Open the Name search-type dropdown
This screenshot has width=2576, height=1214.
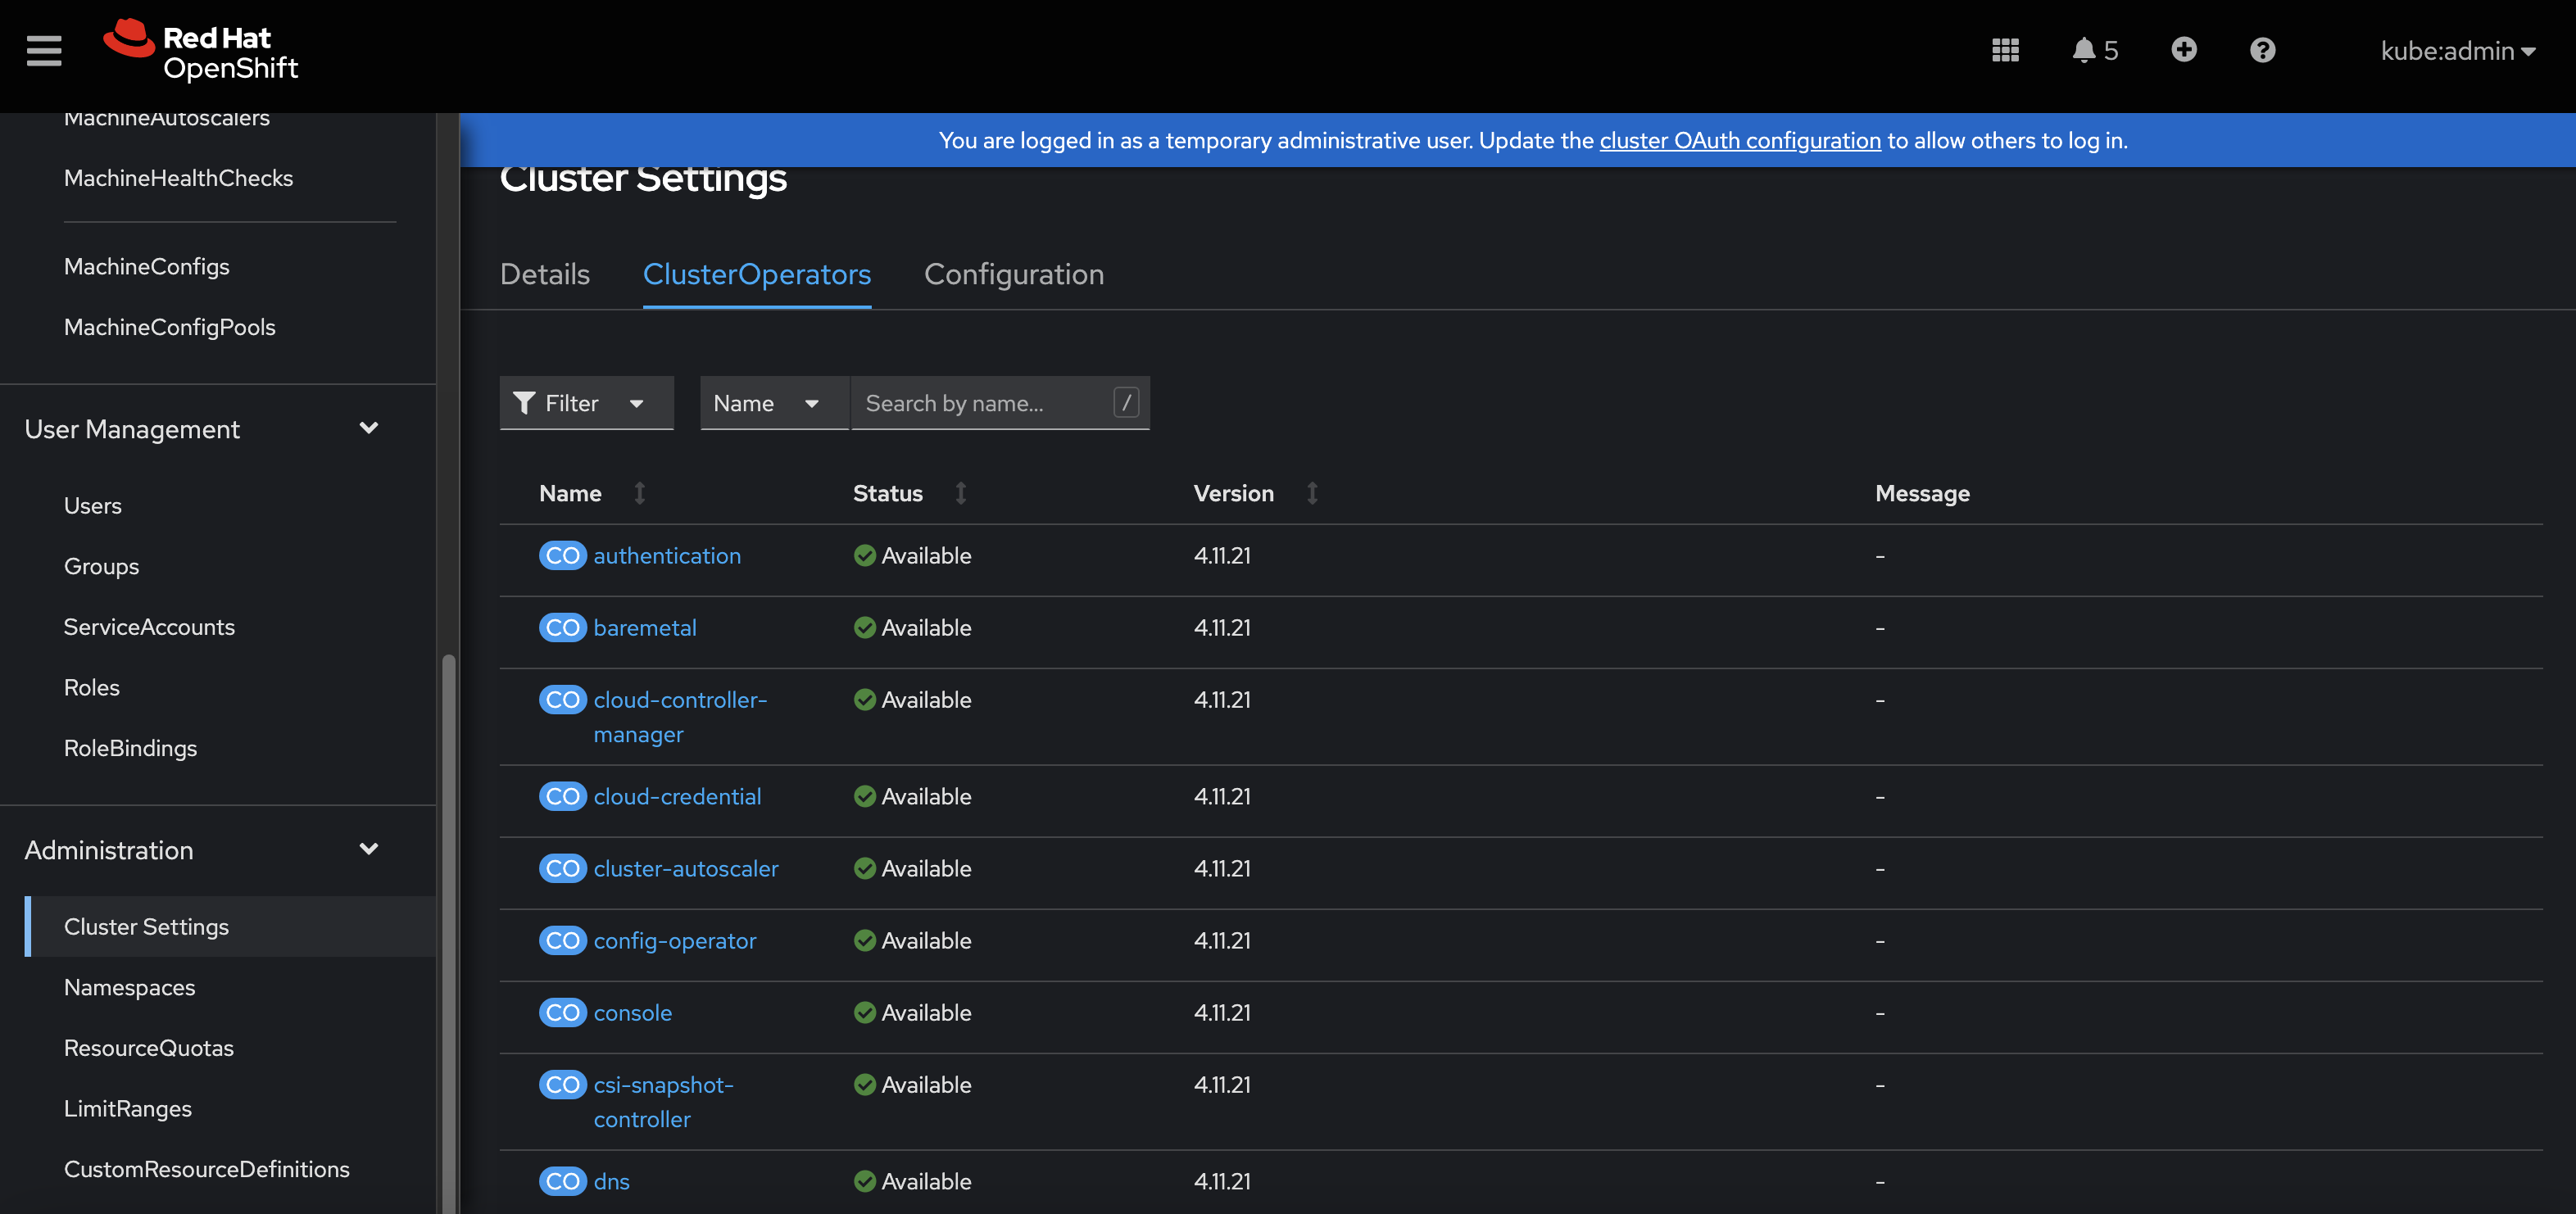click(774, 403)
